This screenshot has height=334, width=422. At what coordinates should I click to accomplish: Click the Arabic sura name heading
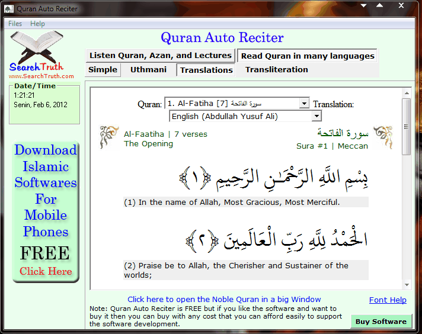343,133
